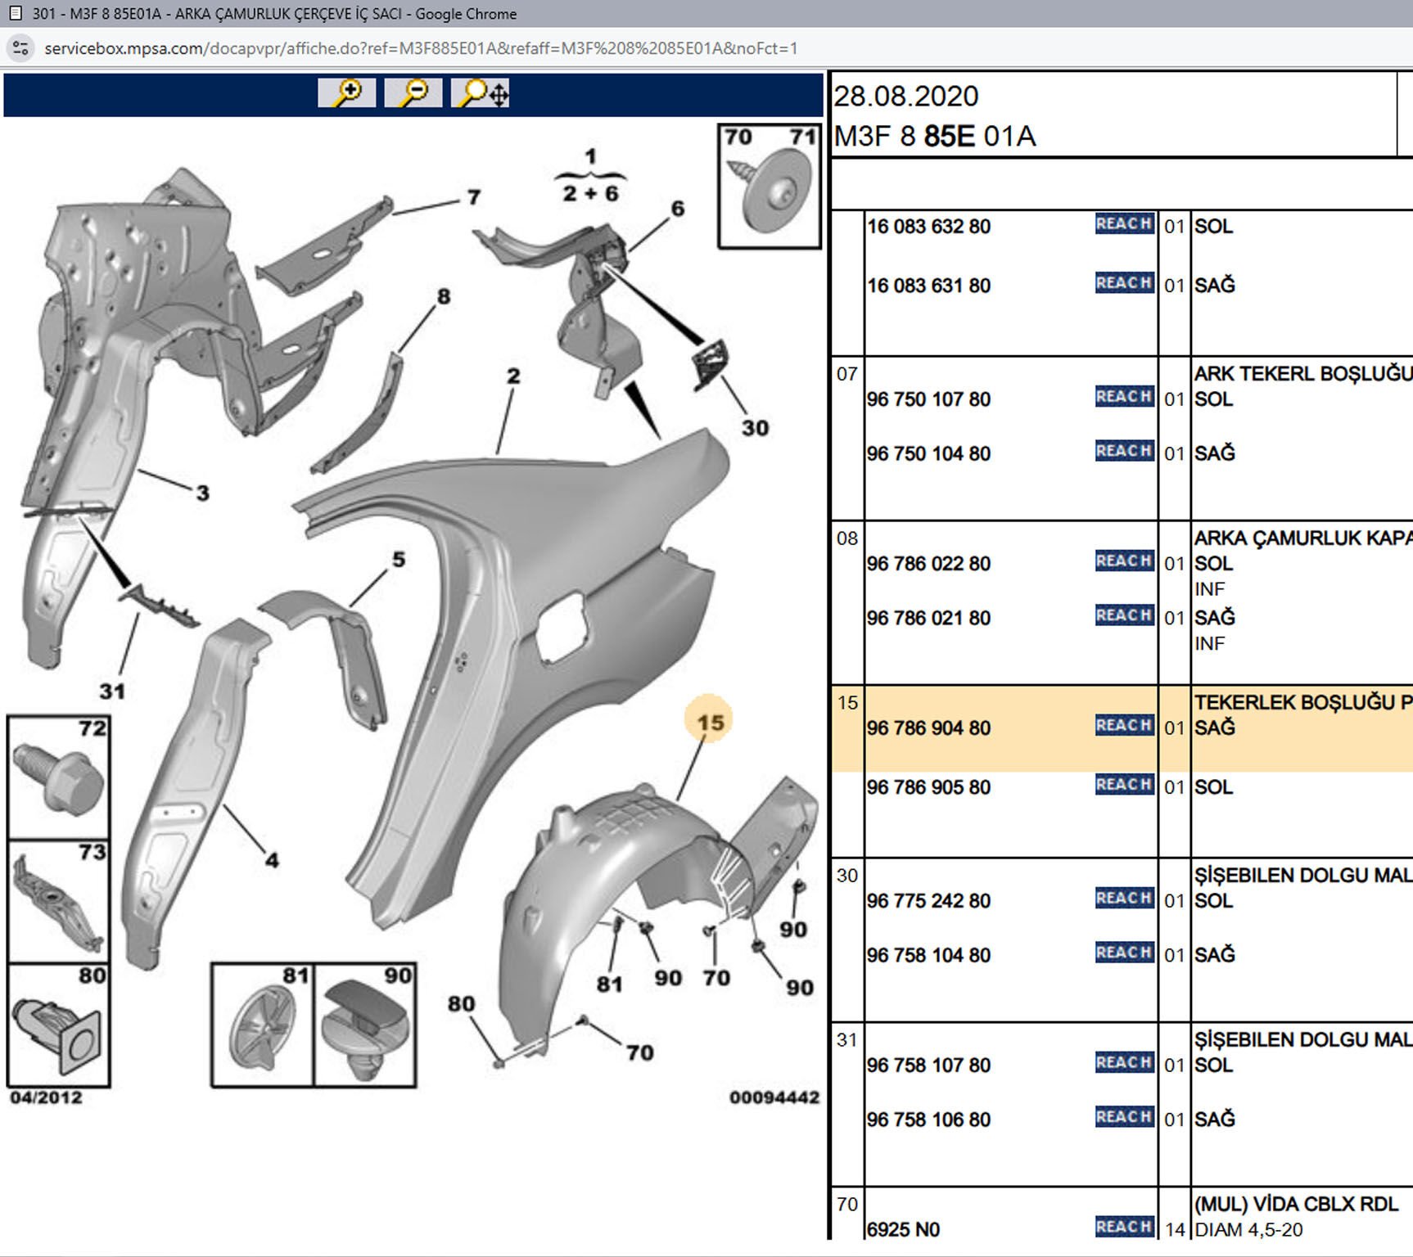The image size is (1413, 1257).
Task: Click REACH badge for part 96 750 107 80
Action: (1124, 397)
